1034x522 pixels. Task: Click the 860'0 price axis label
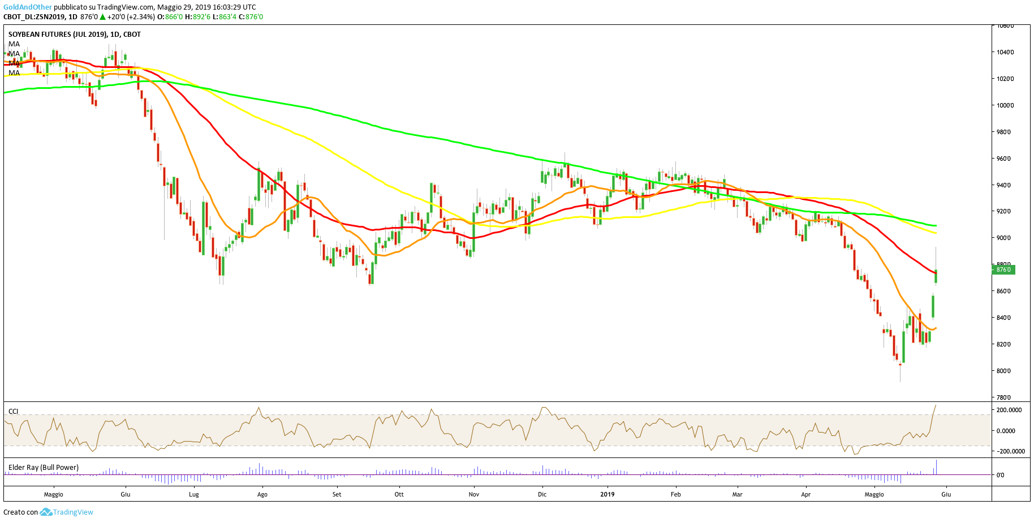pos(1005,292)
